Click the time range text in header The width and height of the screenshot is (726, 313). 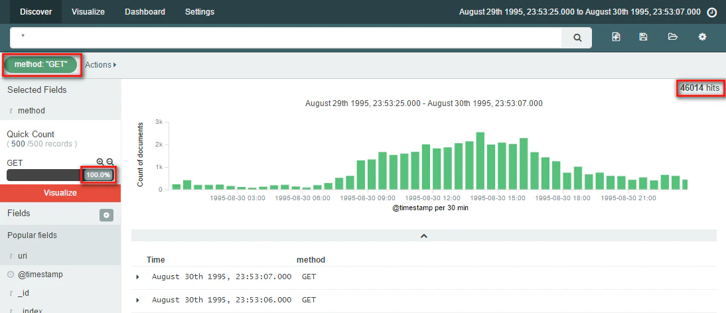580,12
